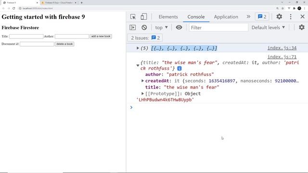Open console settings gear
The height and width of the screenshot is (173, 308).
pyautogui.click(x=302, y=27)
